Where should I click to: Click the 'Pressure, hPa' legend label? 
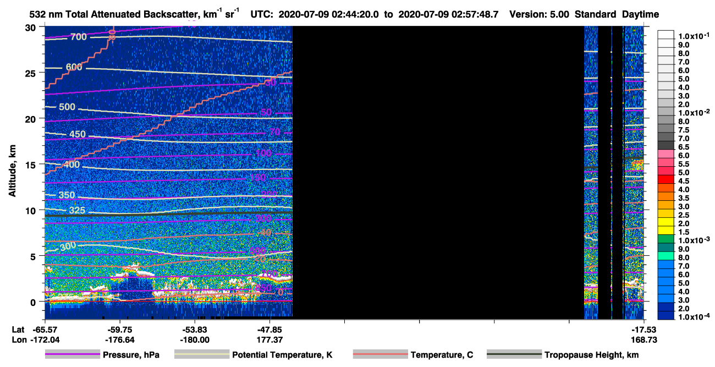point(131,355)
